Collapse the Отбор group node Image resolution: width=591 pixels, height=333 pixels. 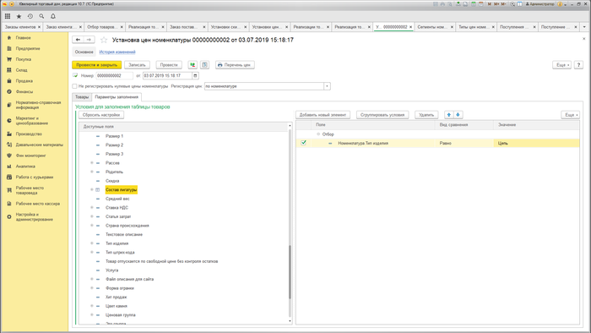tap(318, 134)
